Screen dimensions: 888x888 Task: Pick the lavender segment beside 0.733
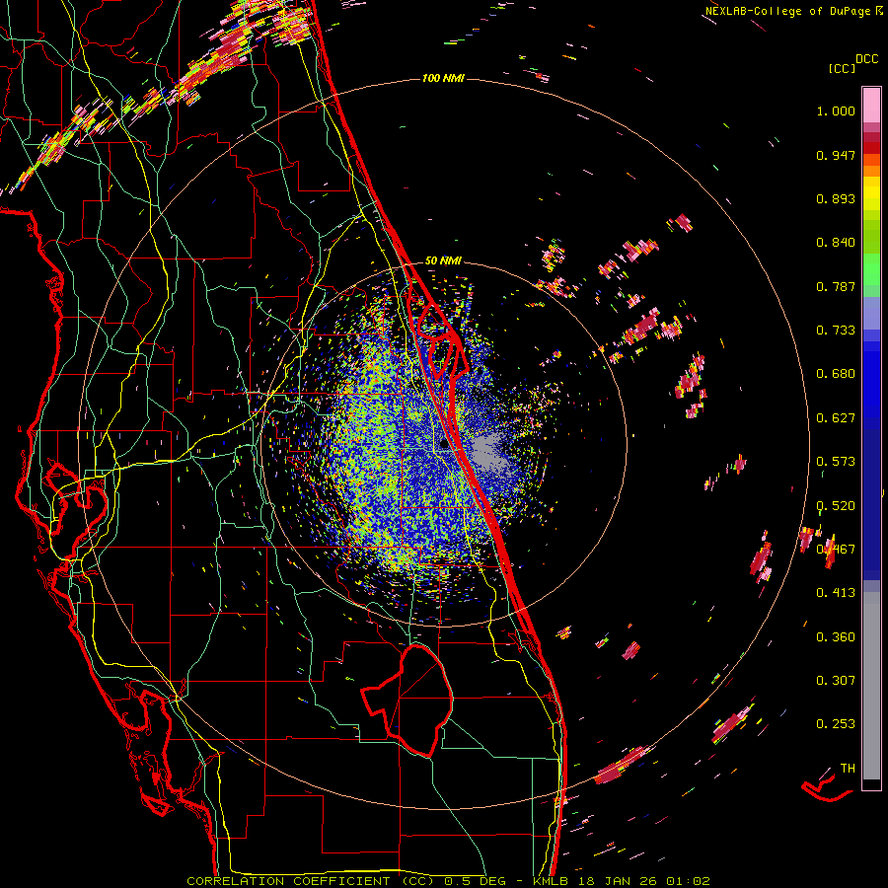(x=871, y=314)
